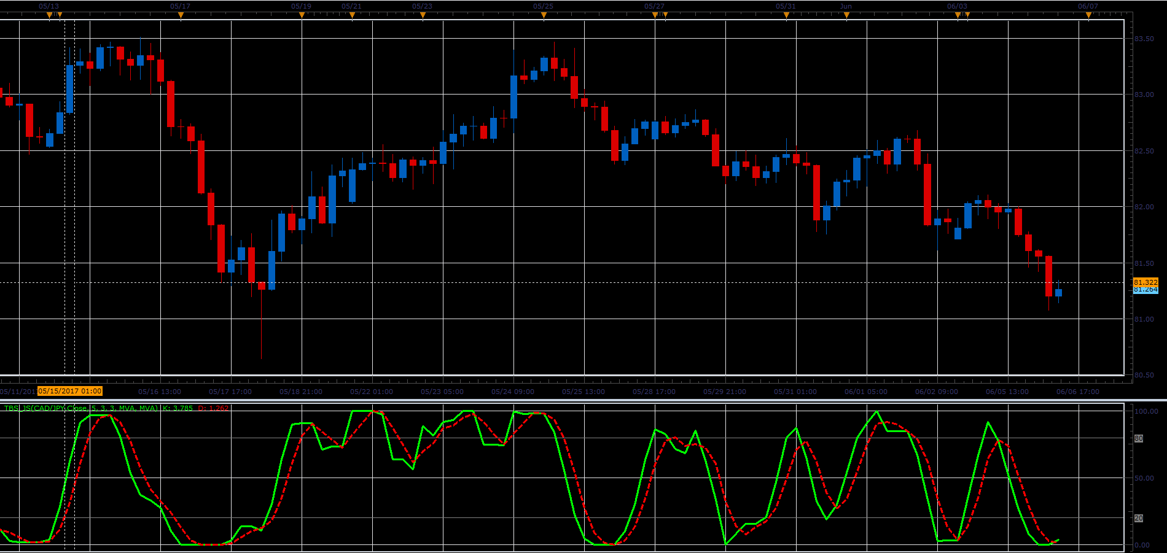Click the 06/02 09:00 time axis label
This screenshot has width=1167, height=553.
coord(937,392)
